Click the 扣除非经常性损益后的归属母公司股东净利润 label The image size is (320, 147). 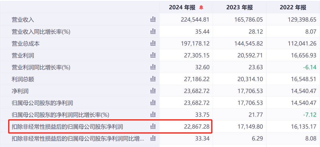click(67, 127)
